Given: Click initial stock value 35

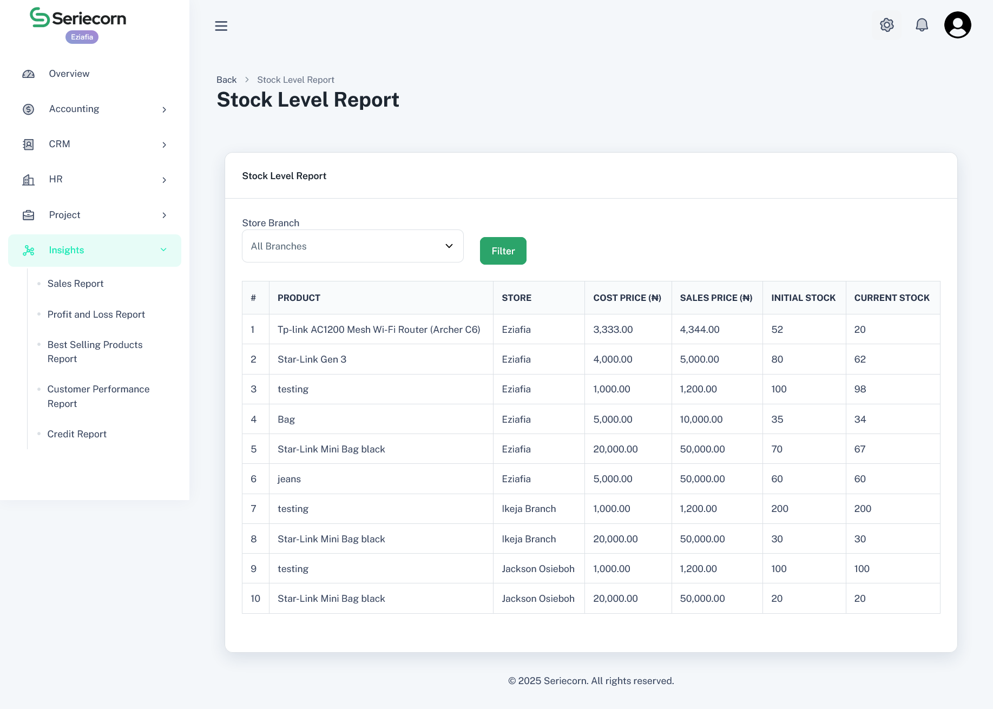Looking at the screenshot, I should pyautogui.click(x=777, y=419).
